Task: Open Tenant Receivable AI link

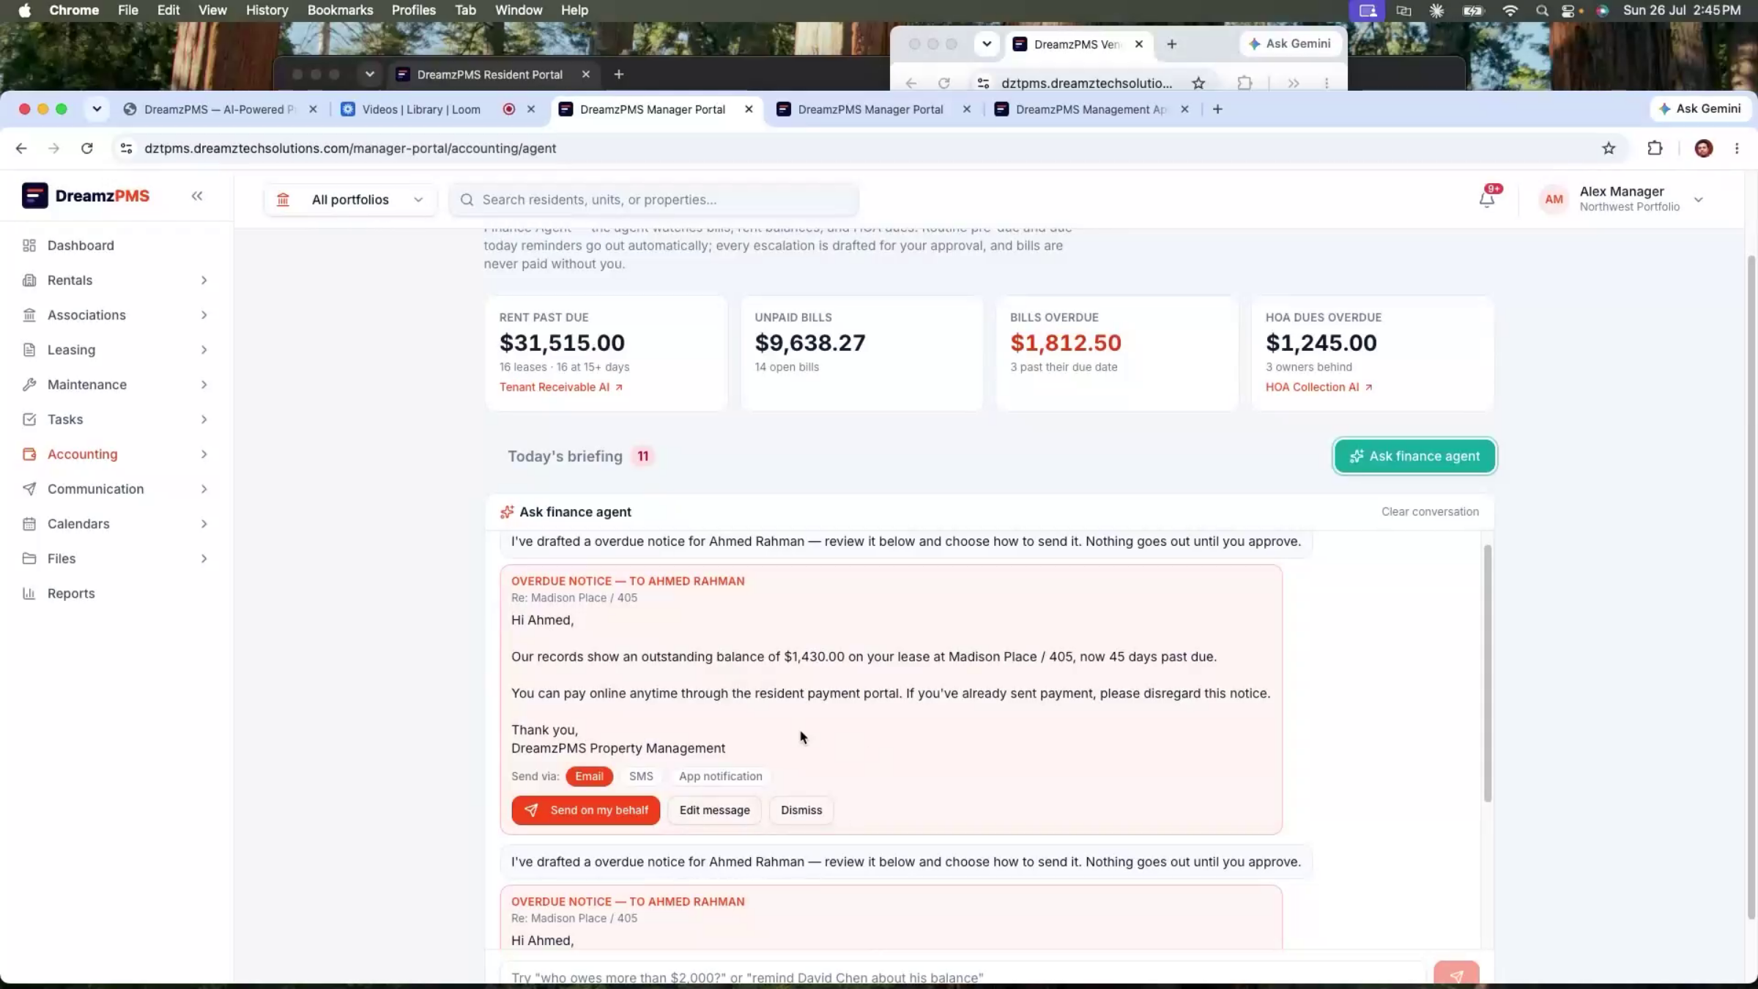Action: (561, 387)
